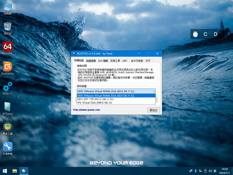Open the http://www.ipauly.com link
The image size is (233, 175).
[86, 110]
